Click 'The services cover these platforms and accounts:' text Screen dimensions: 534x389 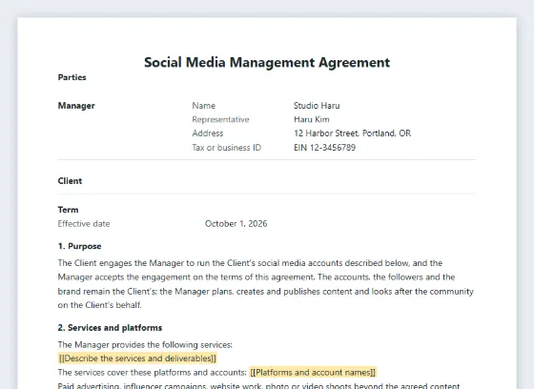coord(152,372)
